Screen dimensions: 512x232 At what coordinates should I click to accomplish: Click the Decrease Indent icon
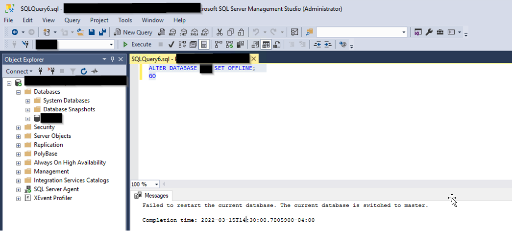[x=317, y=44]
